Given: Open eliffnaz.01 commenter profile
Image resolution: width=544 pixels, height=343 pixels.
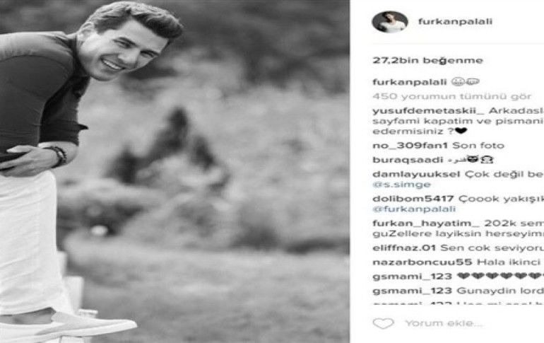Looking at the screenshot, I should click(x=404, y=248).
